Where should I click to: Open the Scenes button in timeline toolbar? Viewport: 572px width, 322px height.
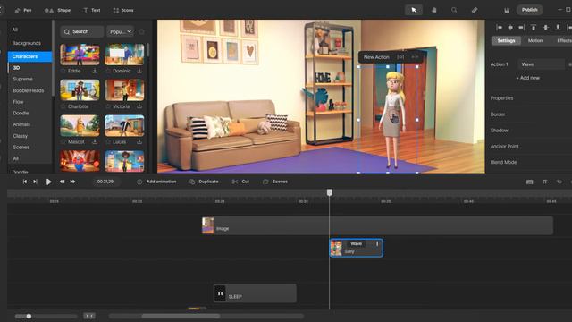coord(275,182)
